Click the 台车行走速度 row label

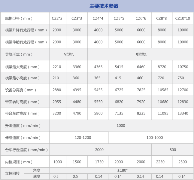(25, 150)
